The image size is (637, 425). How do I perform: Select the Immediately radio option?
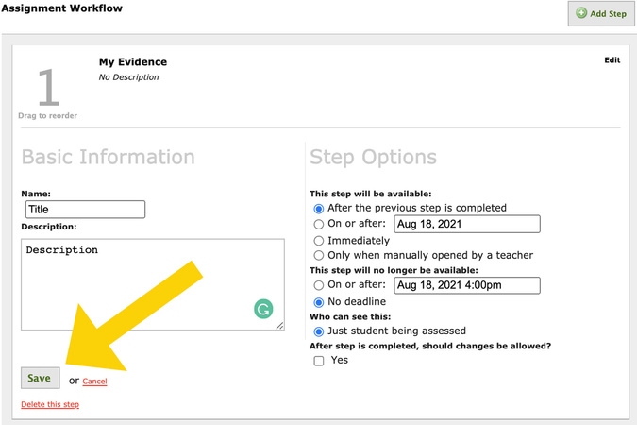click(319, 241)
